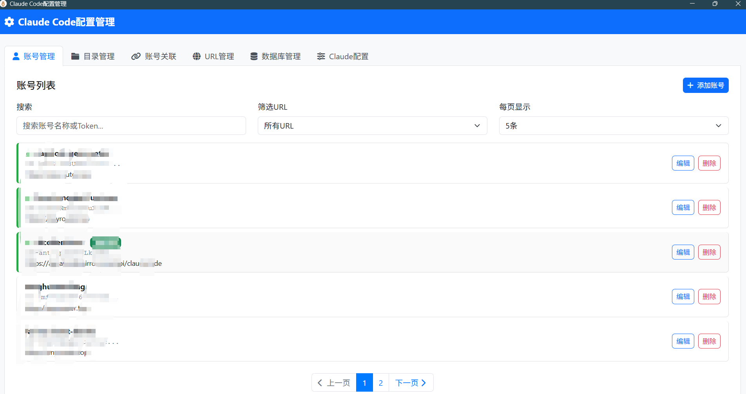Switch to the 目录管理 tab

pyautogui.click(x=93, y=56)
